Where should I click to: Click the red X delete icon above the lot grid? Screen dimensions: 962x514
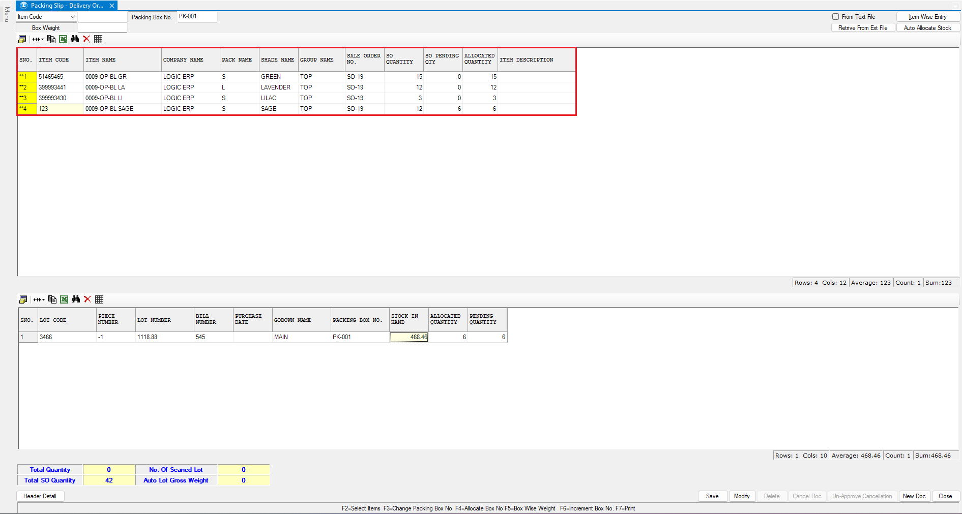pyautogui.click(x=88, y=299)
